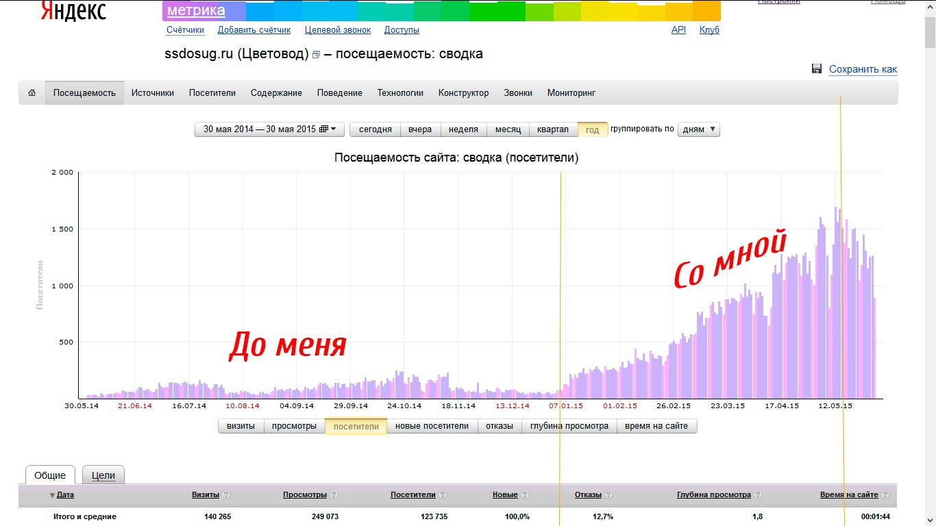Viewport: 936px width, 526px height.
Task: Click the total page views value 249 073
Action: (x=324, y=516)
